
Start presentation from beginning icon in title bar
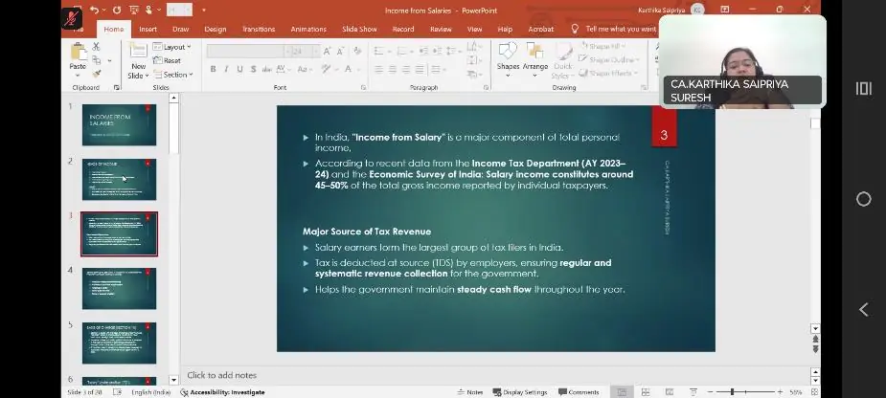tap(134, 10)
